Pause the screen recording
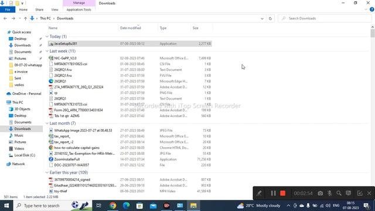Image resolution: width=375 pixels, height=211 pixels. pos(273,193)
